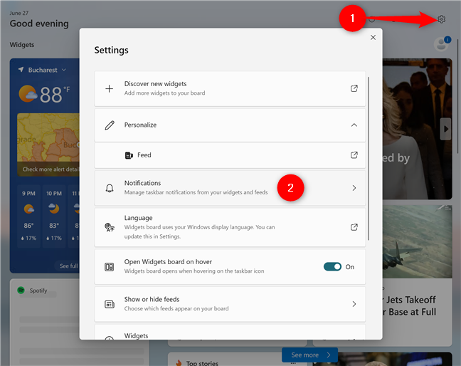Open the profile avatar icon

442,44
